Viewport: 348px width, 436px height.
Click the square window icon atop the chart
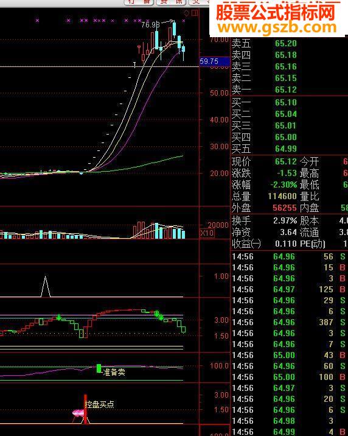[x=195, y=13]
